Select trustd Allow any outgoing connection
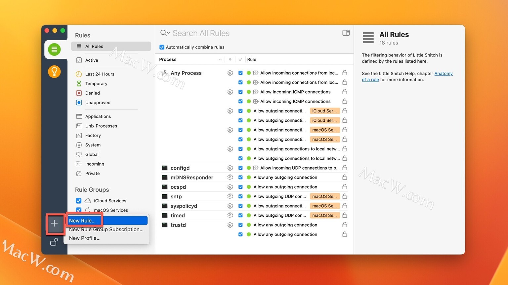508x285 pixels. pos(285,225)
